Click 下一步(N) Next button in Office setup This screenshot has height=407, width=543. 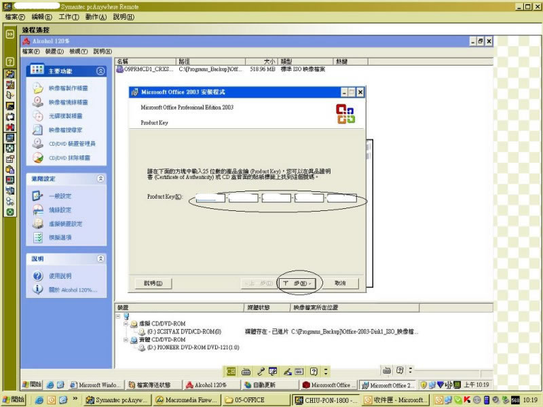(297, 283)
